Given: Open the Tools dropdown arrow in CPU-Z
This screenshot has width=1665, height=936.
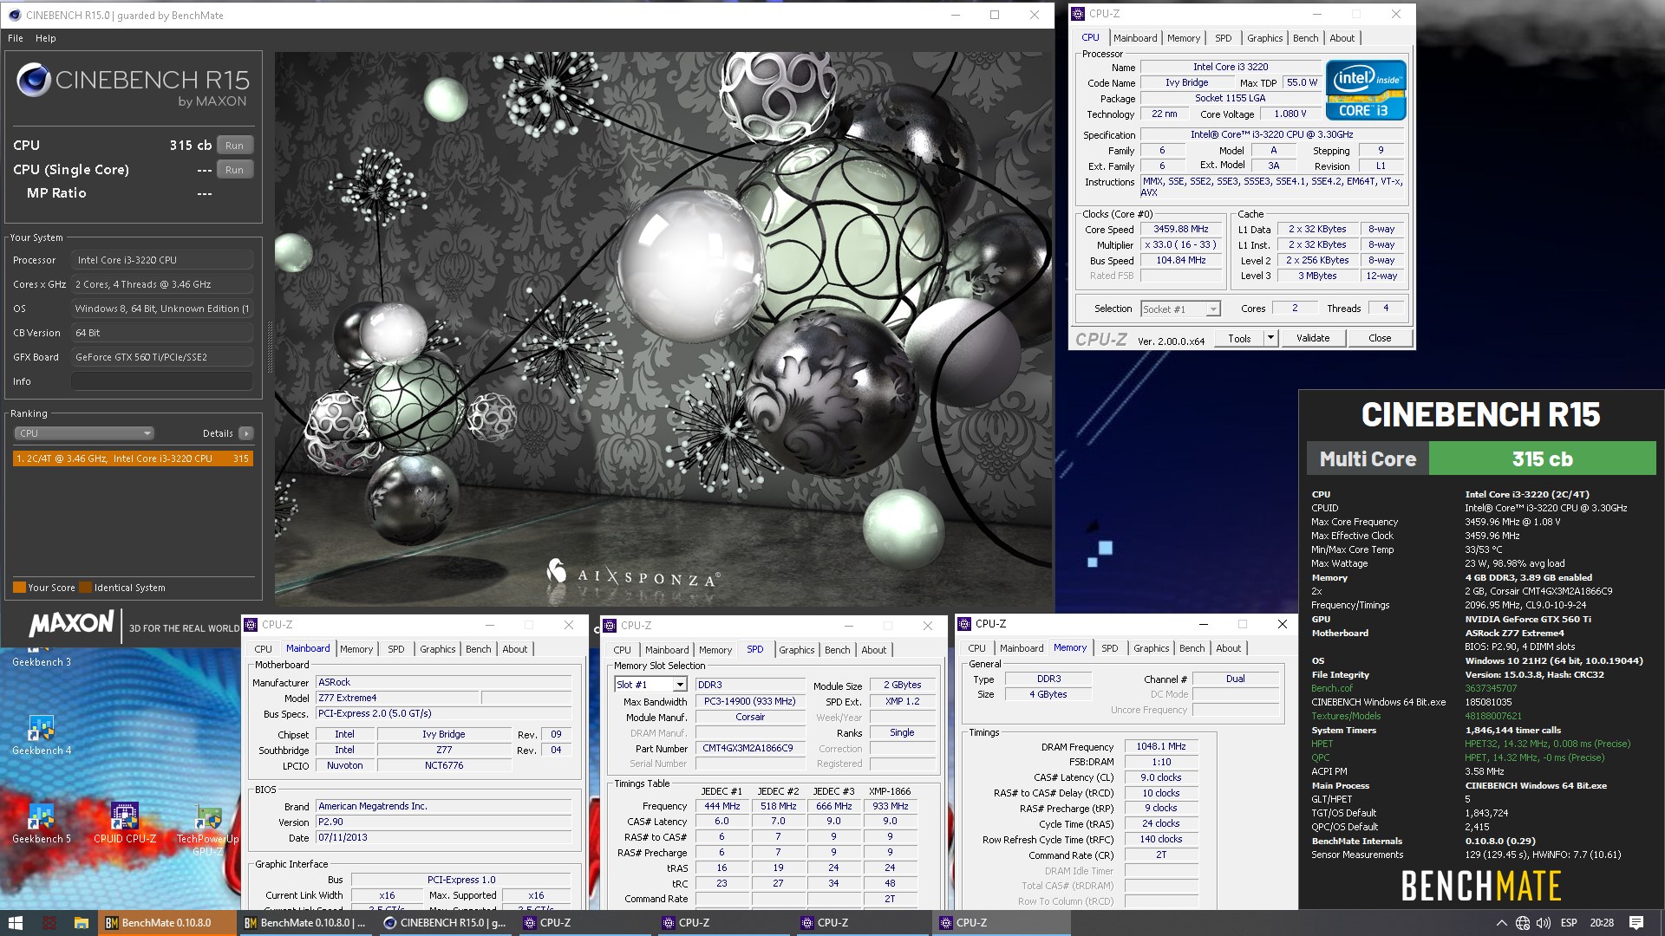Looking at the screenshot, I should pos(1270,338).
